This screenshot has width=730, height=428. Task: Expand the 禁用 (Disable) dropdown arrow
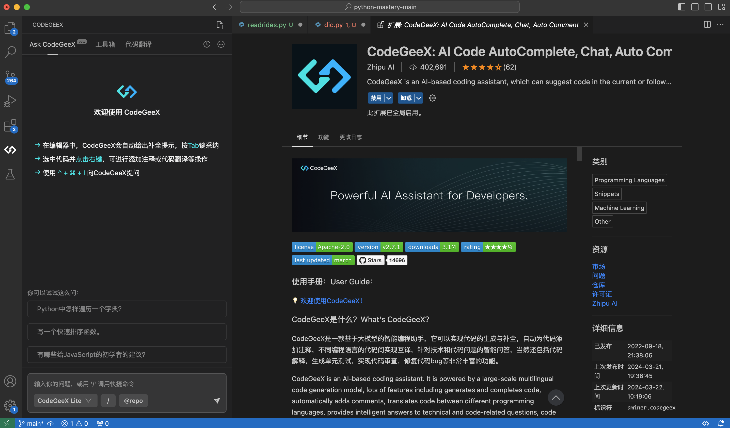[389, 98]
